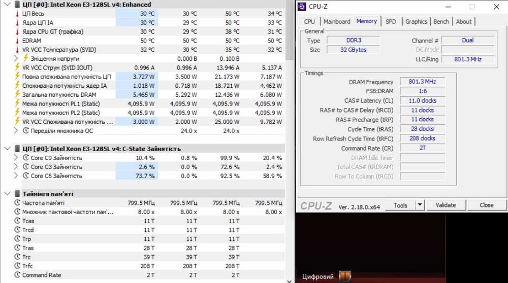This screenshot has height=283, width=508.
Task: Click the orange icon next to 'Цифровий'
Action: click(345, 276)
